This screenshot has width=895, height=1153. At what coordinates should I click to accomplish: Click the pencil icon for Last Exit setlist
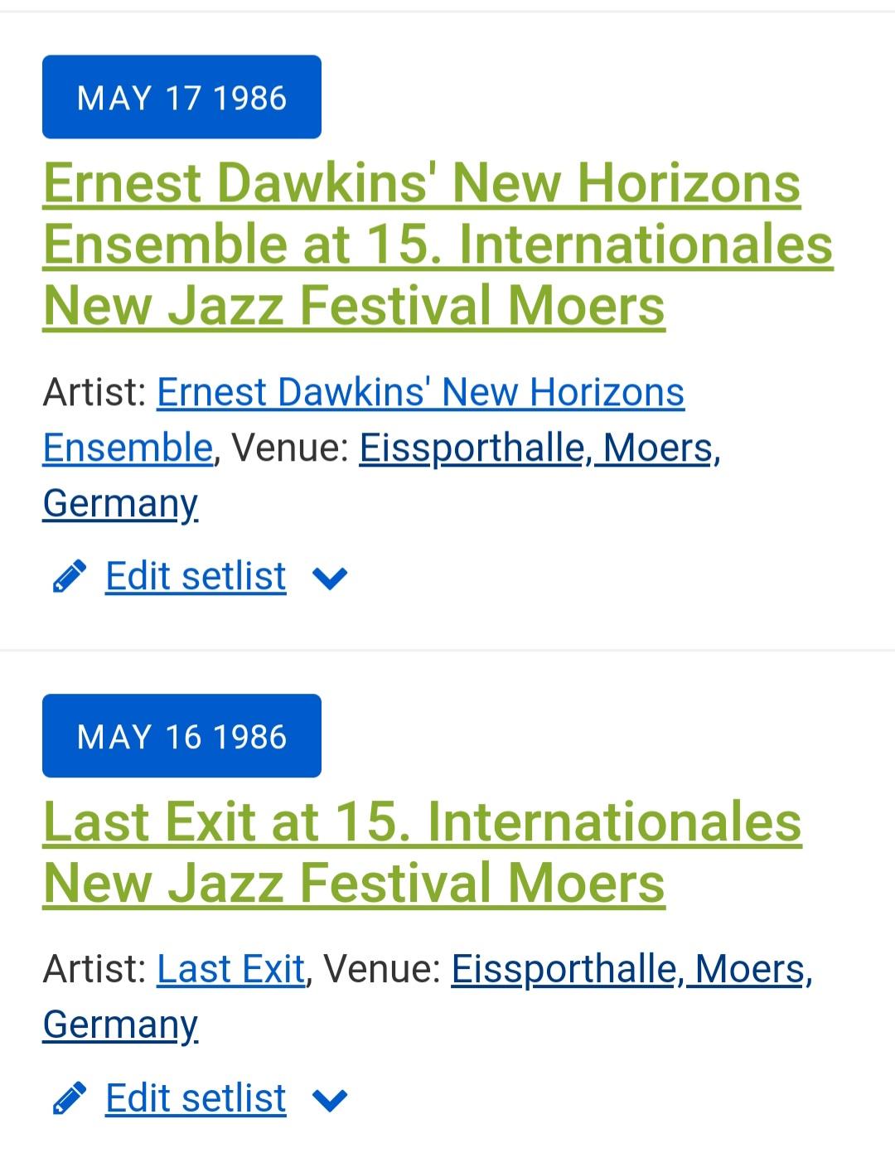pos(69,1098)
